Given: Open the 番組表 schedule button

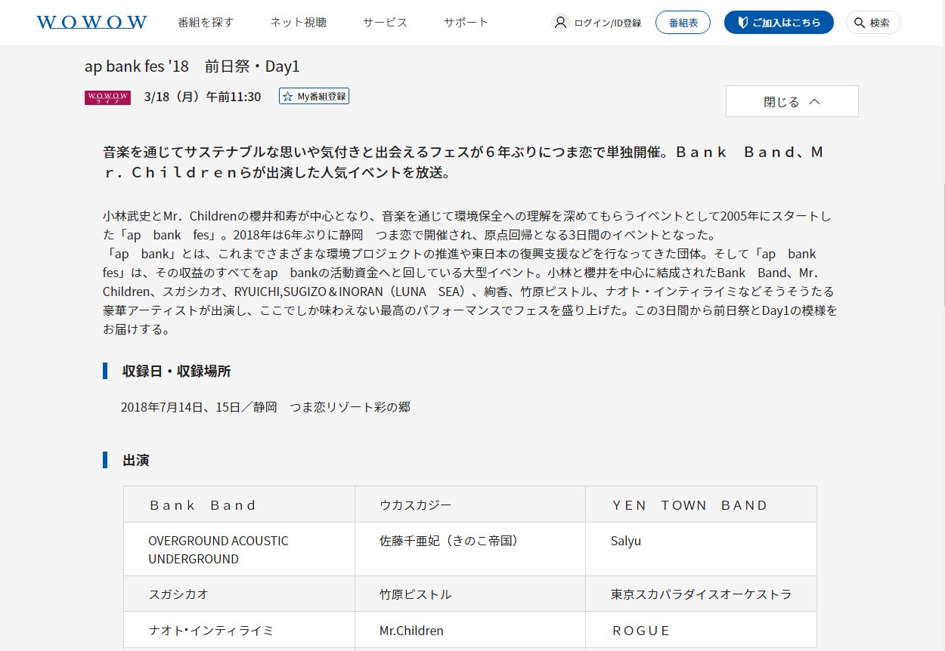Looking at the screenshot, I should (x=683, y=23).
